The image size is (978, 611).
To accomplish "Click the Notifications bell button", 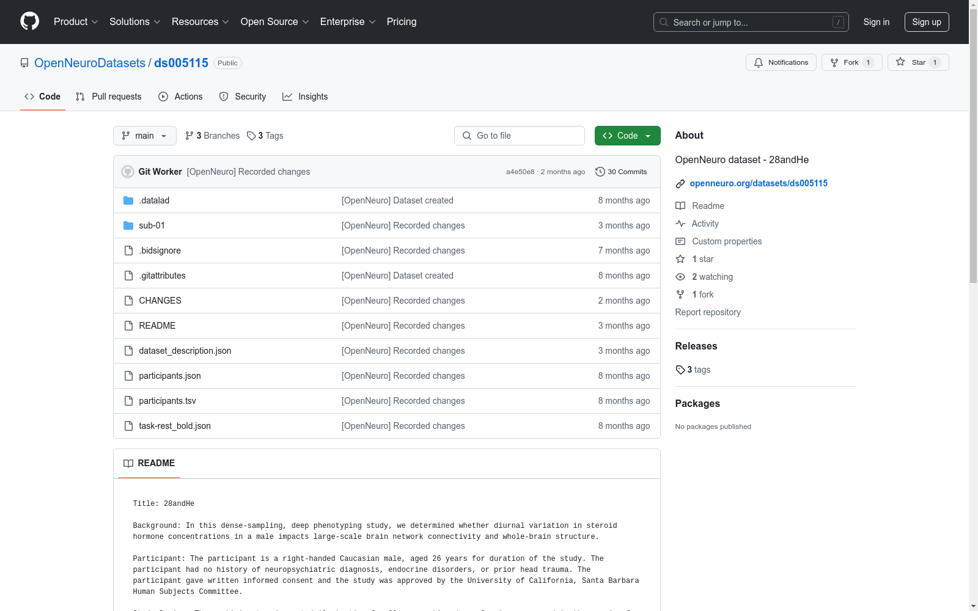I will tap(781, 62).
